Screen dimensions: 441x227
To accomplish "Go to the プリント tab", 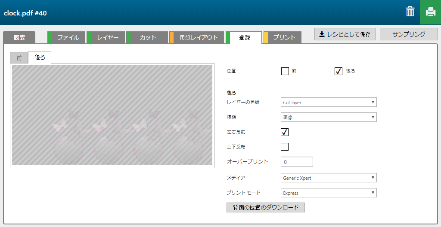I will [x=283, y=38].
